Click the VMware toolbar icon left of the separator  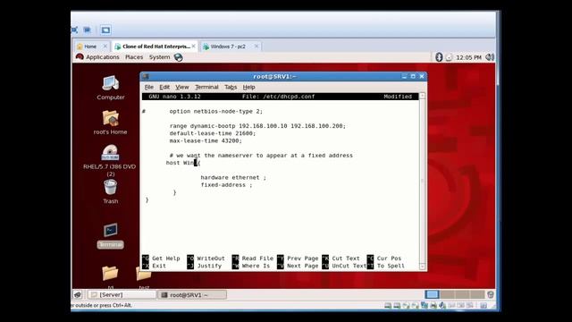point(88,30)
